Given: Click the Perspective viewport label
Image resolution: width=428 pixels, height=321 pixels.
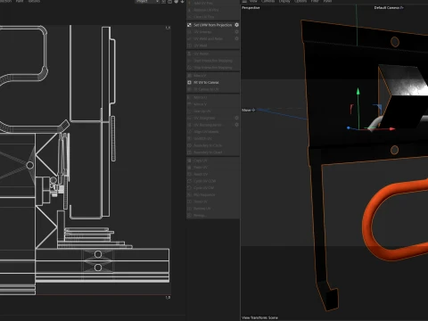Looking at the screenshot, I should (251, 8).
